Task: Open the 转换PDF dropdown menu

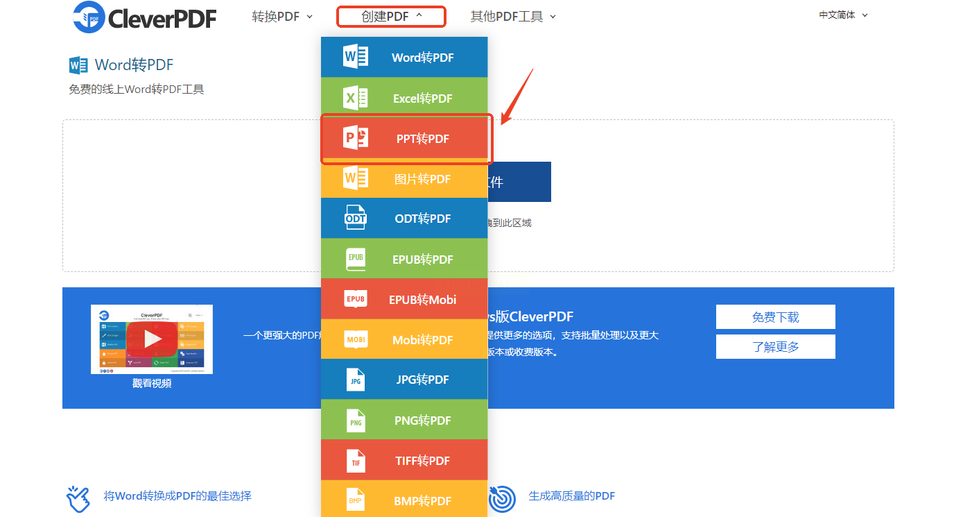Action: [x=282, y=17]
